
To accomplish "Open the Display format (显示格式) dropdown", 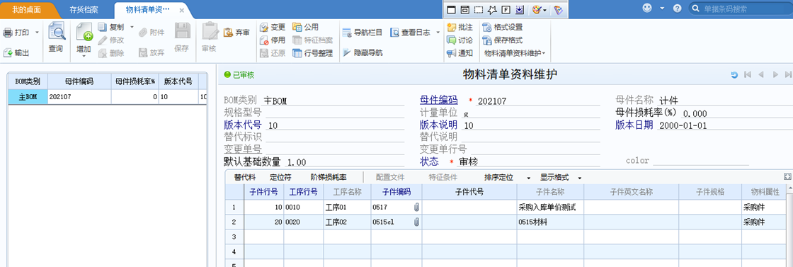I will [x=580, y=178].
